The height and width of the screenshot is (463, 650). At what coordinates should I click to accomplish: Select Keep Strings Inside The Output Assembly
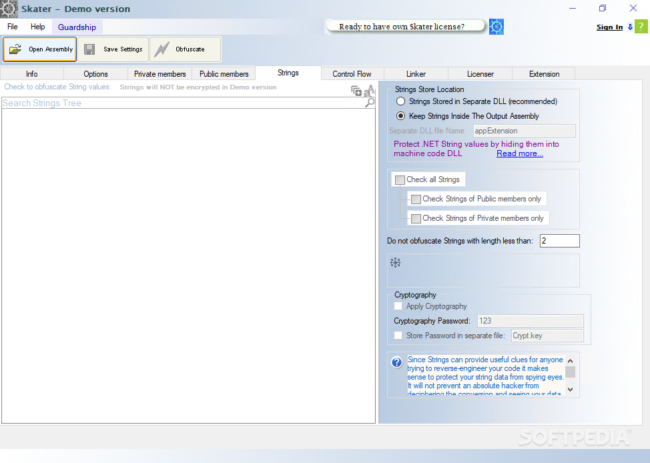400,116
